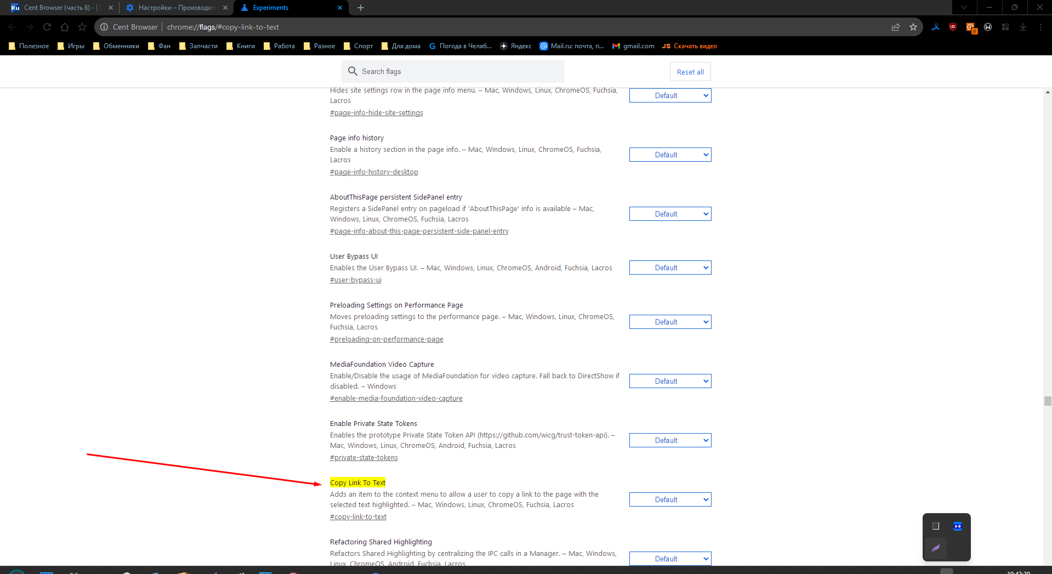Bookmark this page with the address bar star
The image size is (1052, 574).
click(913, 27)
